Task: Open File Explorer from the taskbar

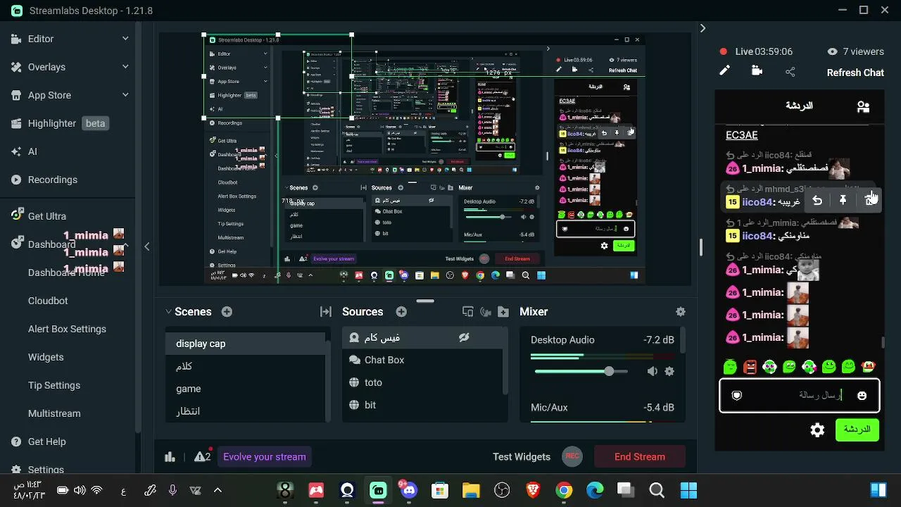Action: coord(471,490)
